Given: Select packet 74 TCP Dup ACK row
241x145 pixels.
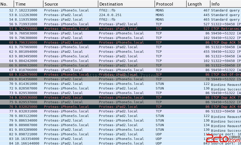Looking at the screenshot, I should coord(102,98).
